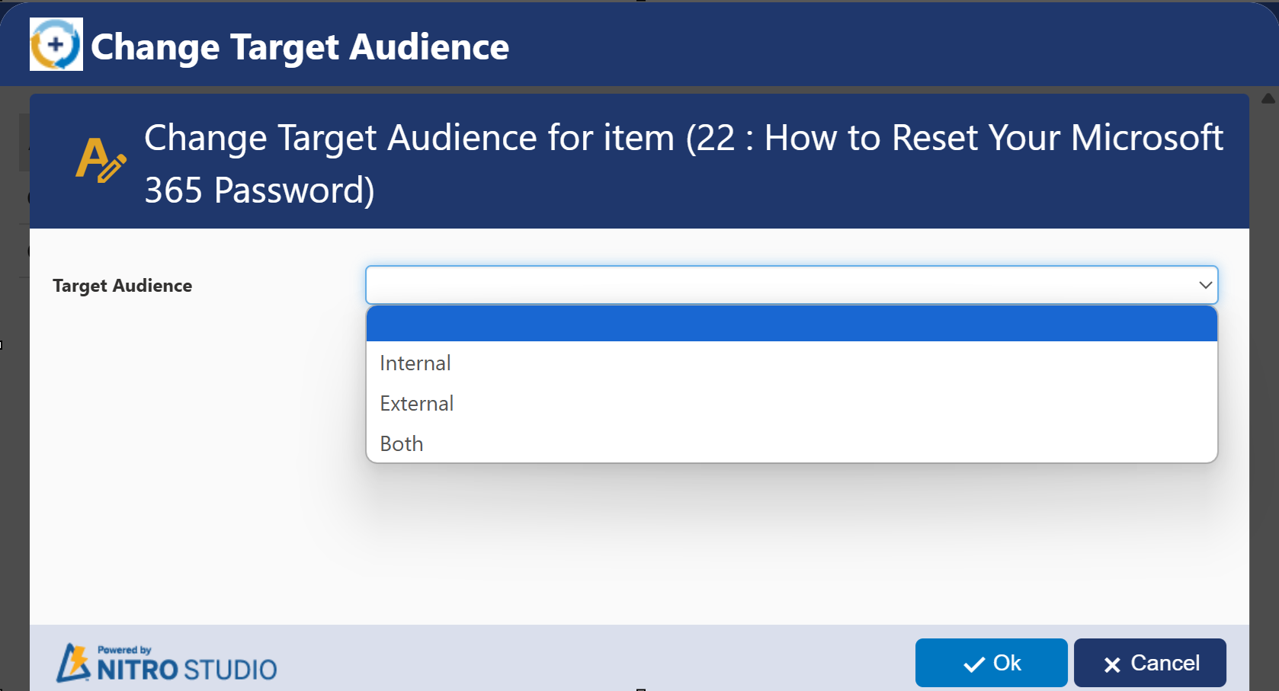
Task: Select Both as the target audience
Action: [402, 444]
